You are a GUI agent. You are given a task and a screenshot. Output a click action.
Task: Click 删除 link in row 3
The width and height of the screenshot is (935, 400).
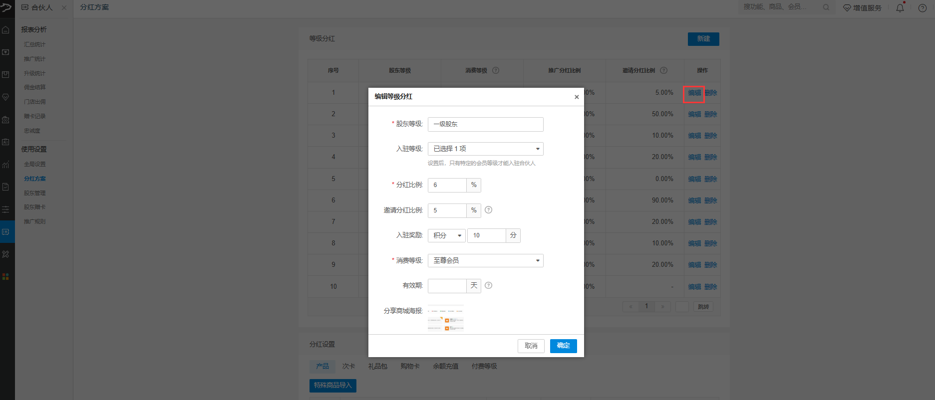(711, 136)
